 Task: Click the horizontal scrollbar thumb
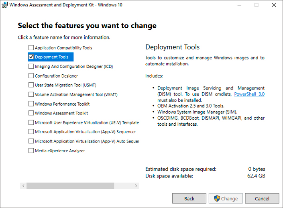(70, 186)
